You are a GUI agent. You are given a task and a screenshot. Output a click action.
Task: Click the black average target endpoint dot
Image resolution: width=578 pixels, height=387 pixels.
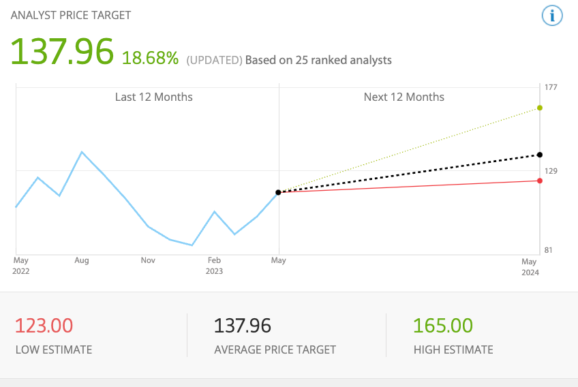pos(540,155)
